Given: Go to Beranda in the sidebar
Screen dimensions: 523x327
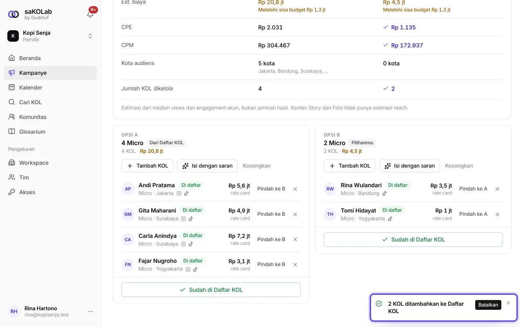Looking at the screenshot, I should [x=51, y=58].
